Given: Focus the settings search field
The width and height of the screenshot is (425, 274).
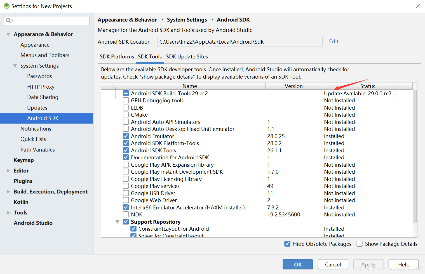Looking at the screenshot, I should coord(47,21).
